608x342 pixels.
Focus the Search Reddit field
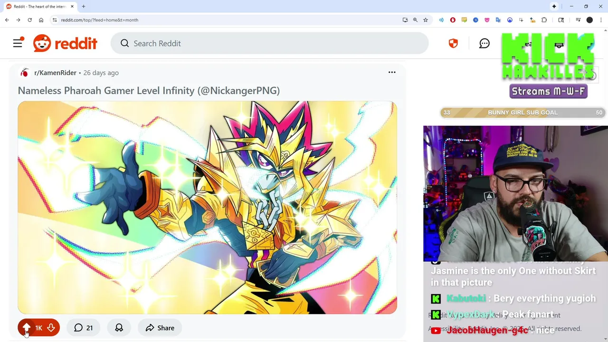[x=269, y=43]
